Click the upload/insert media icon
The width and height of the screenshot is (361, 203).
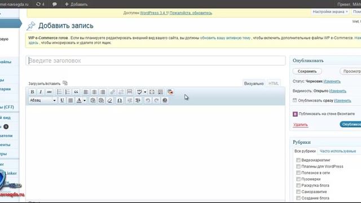[65, 83]
